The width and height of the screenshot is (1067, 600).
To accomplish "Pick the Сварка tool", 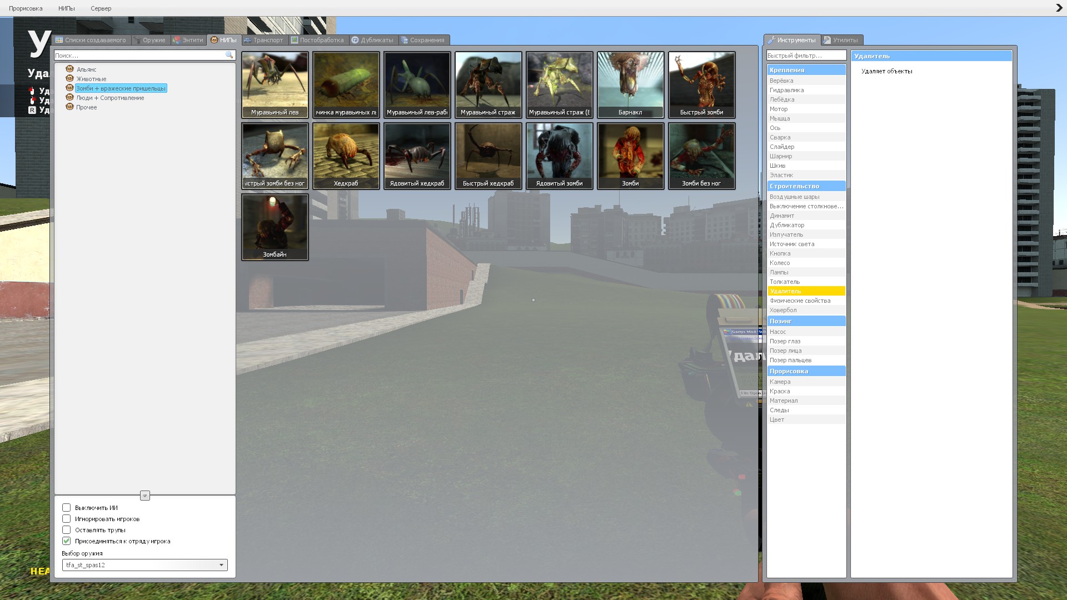I will tap(806, 137).
